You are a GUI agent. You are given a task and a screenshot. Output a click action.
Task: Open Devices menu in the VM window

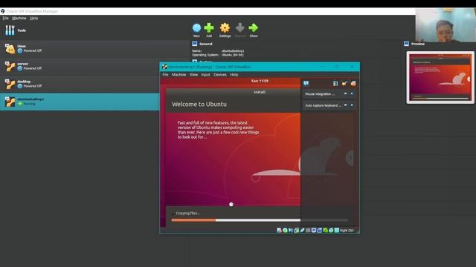pos(220,74)
